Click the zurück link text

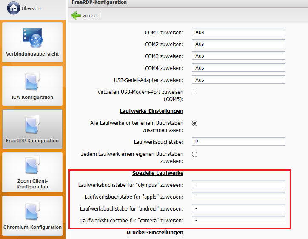pos(89,16)
